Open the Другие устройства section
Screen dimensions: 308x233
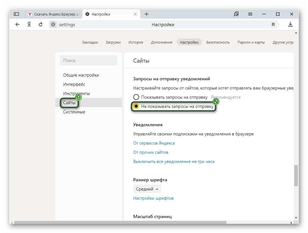tap(283, 42)
